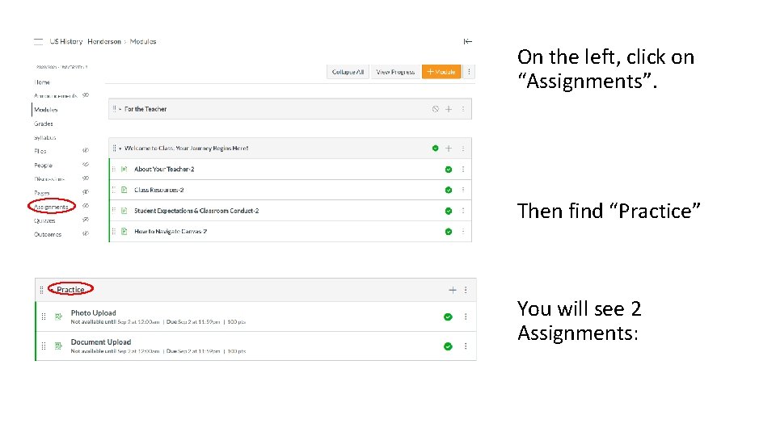Open the hamburger navigation menu
The image size is (776, 436).
[38, 41]
